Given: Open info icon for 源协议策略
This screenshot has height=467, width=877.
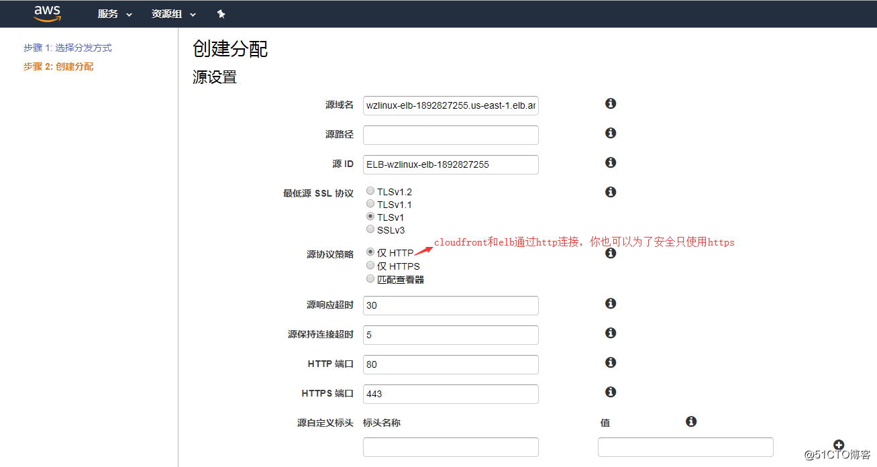Looking at the screenshot, I should [611, 253].
